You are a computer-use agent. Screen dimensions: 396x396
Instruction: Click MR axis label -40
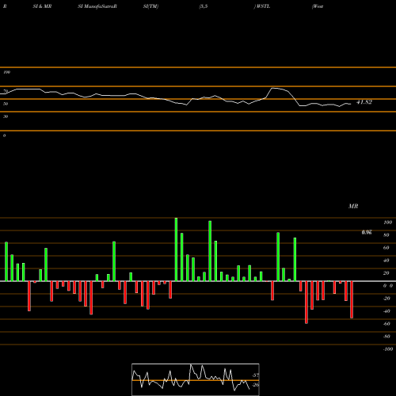click(386, 311)
